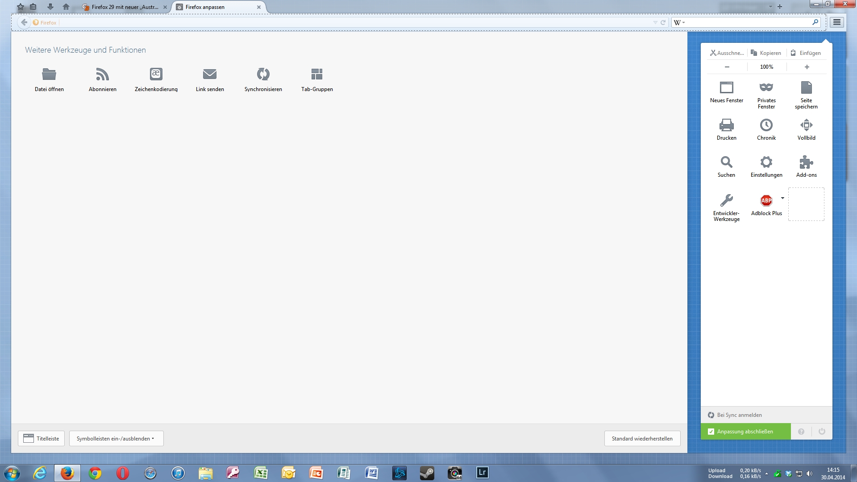
Task: Toggle the Titelleiste button
Action: pos(42,438)
